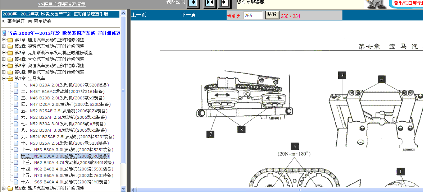The width and height of the screenshot is (423, 192).
Task: Select 第6章 奔驰汽车发动机正时维修调整 chapter label
Action: click(x=49, y=72)
